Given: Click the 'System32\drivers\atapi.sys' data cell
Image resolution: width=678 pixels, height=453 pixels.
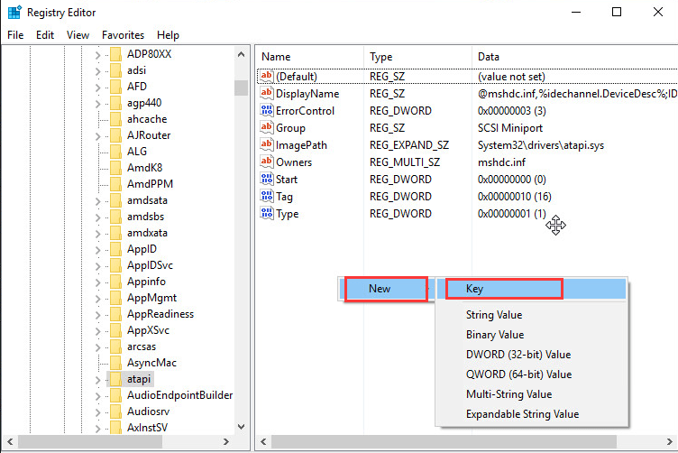Looking at the screenshot, I should pos(541,145).
